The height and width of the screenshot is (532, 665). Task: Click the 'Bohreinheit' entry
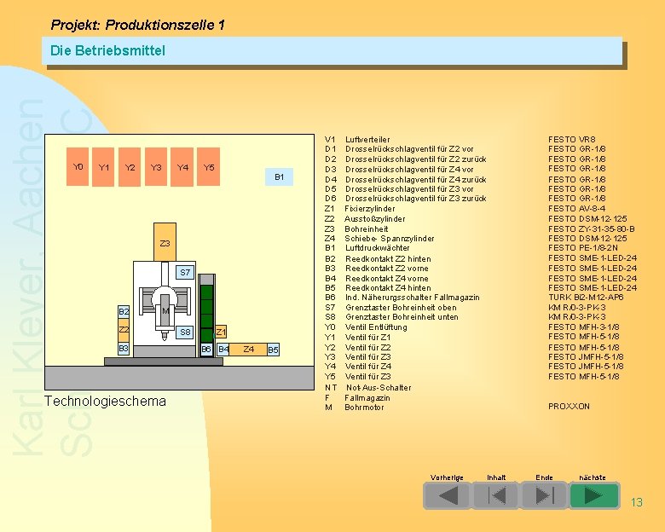coord(366,229)
